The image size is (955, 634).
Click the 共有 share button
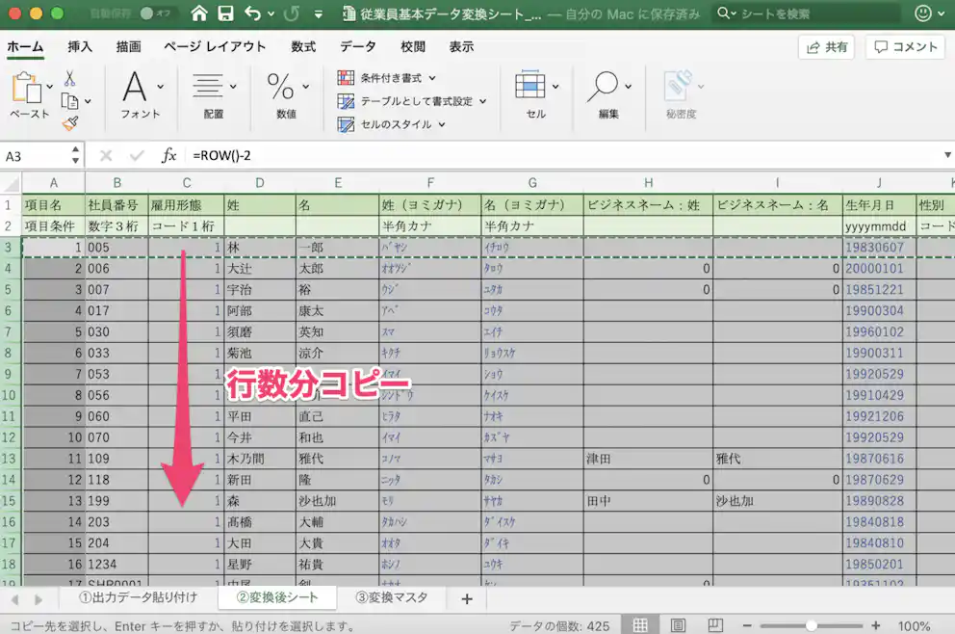coord(825,46)
